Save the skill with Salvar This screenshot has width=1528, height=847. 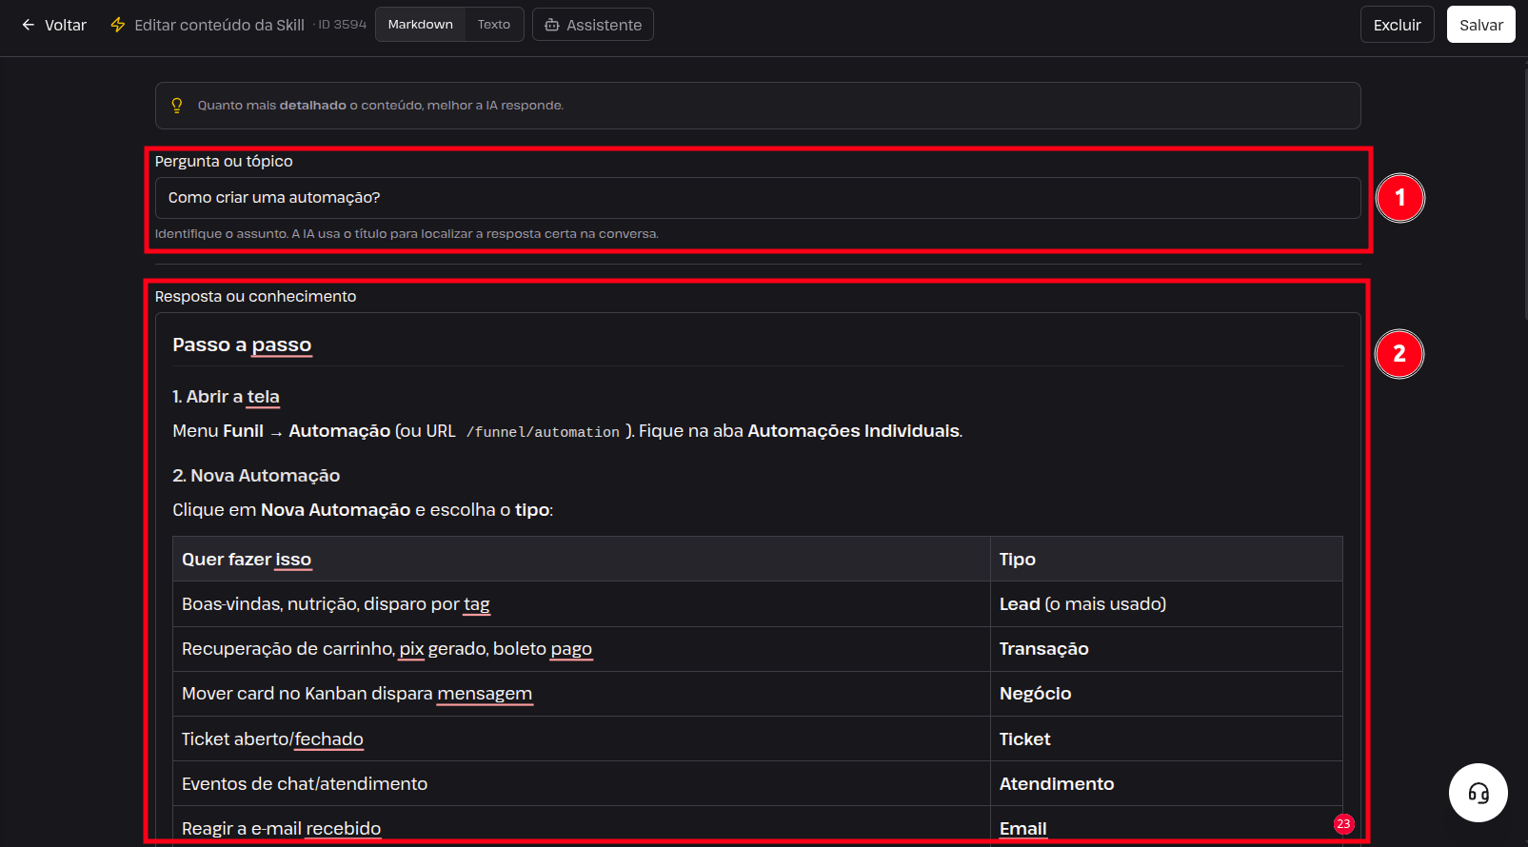[x=1481, y=25]
